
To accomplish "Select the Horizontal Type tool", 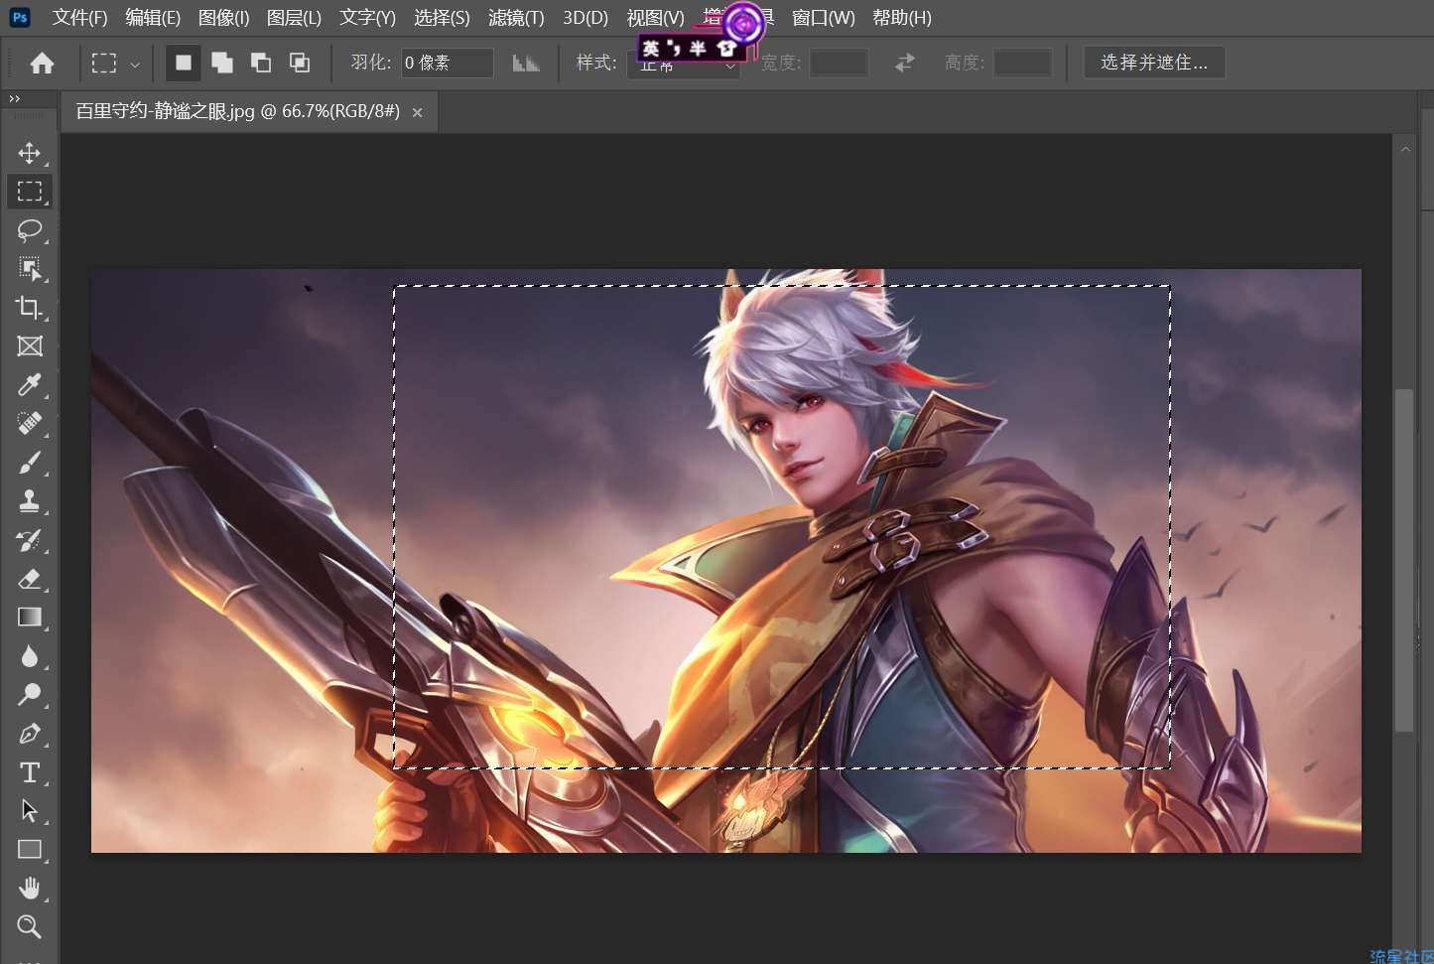I will click(x=29, y=772).
